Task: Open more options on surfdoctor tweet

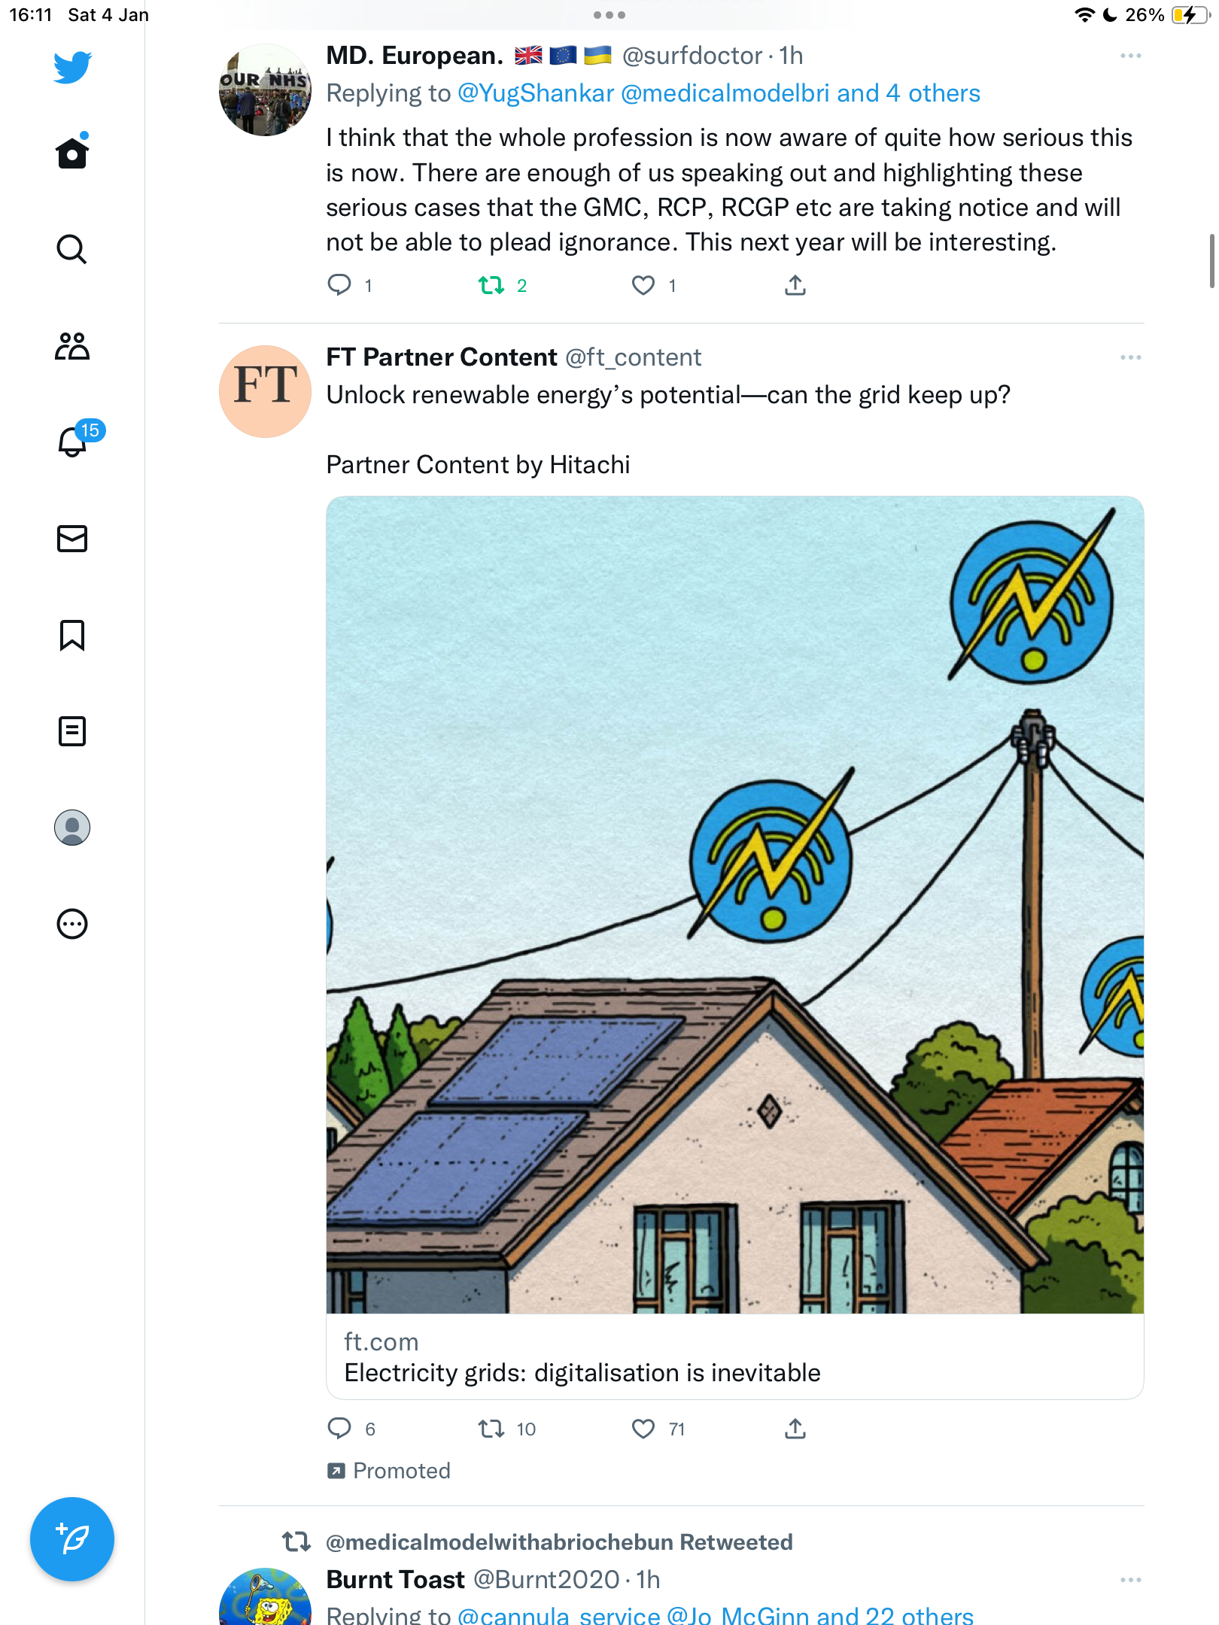Action: tap(1130, 56)
